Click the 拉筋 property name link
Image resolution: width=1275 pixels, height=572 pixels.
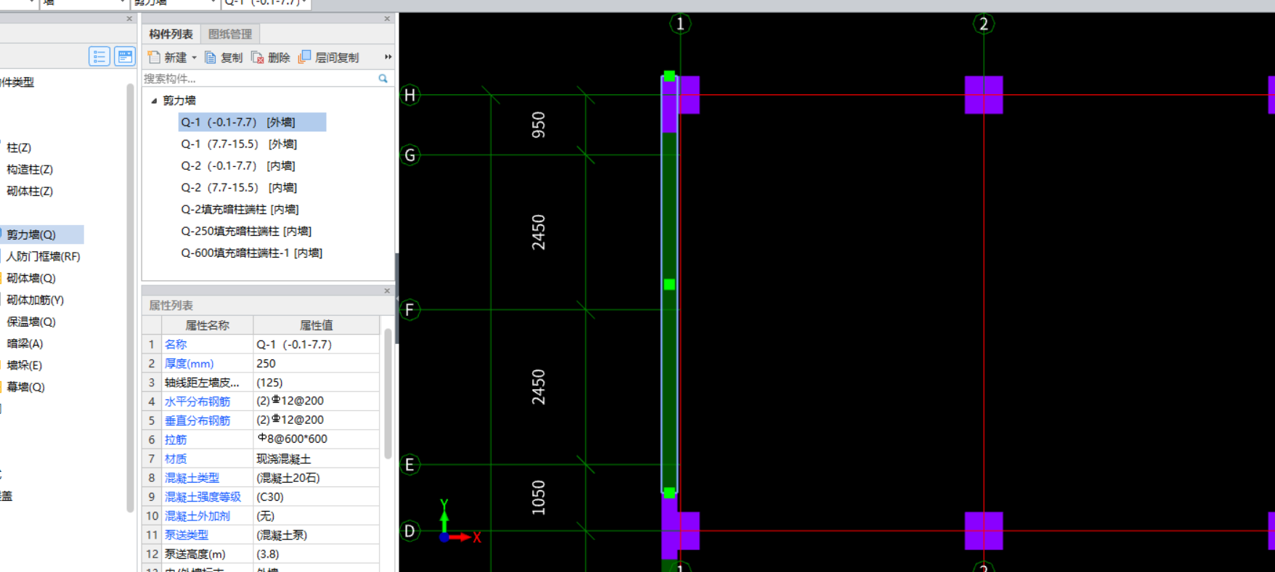(176, 440)
